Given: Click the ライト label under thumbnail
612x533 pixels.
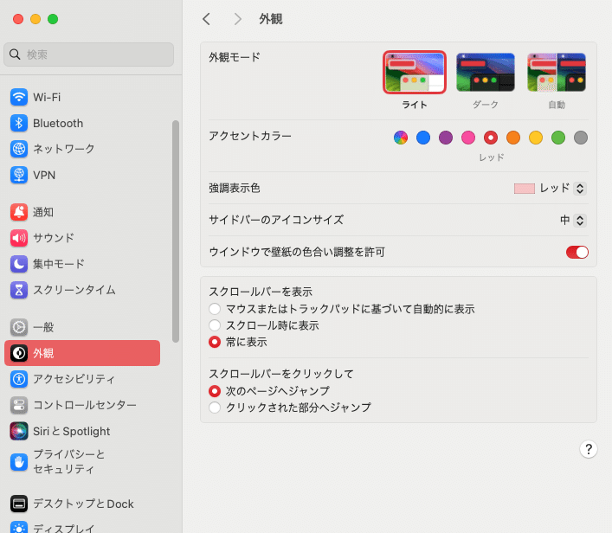Looking at the screenshot, I should pyautogui.click(x=414, y=105).
